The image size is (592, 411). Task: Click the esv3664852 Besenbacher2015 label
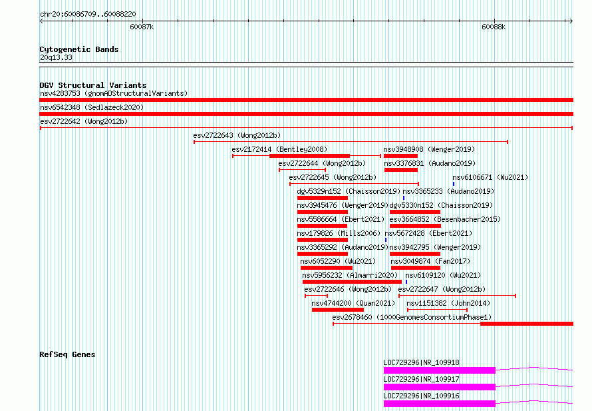click(x=445, y=219)
